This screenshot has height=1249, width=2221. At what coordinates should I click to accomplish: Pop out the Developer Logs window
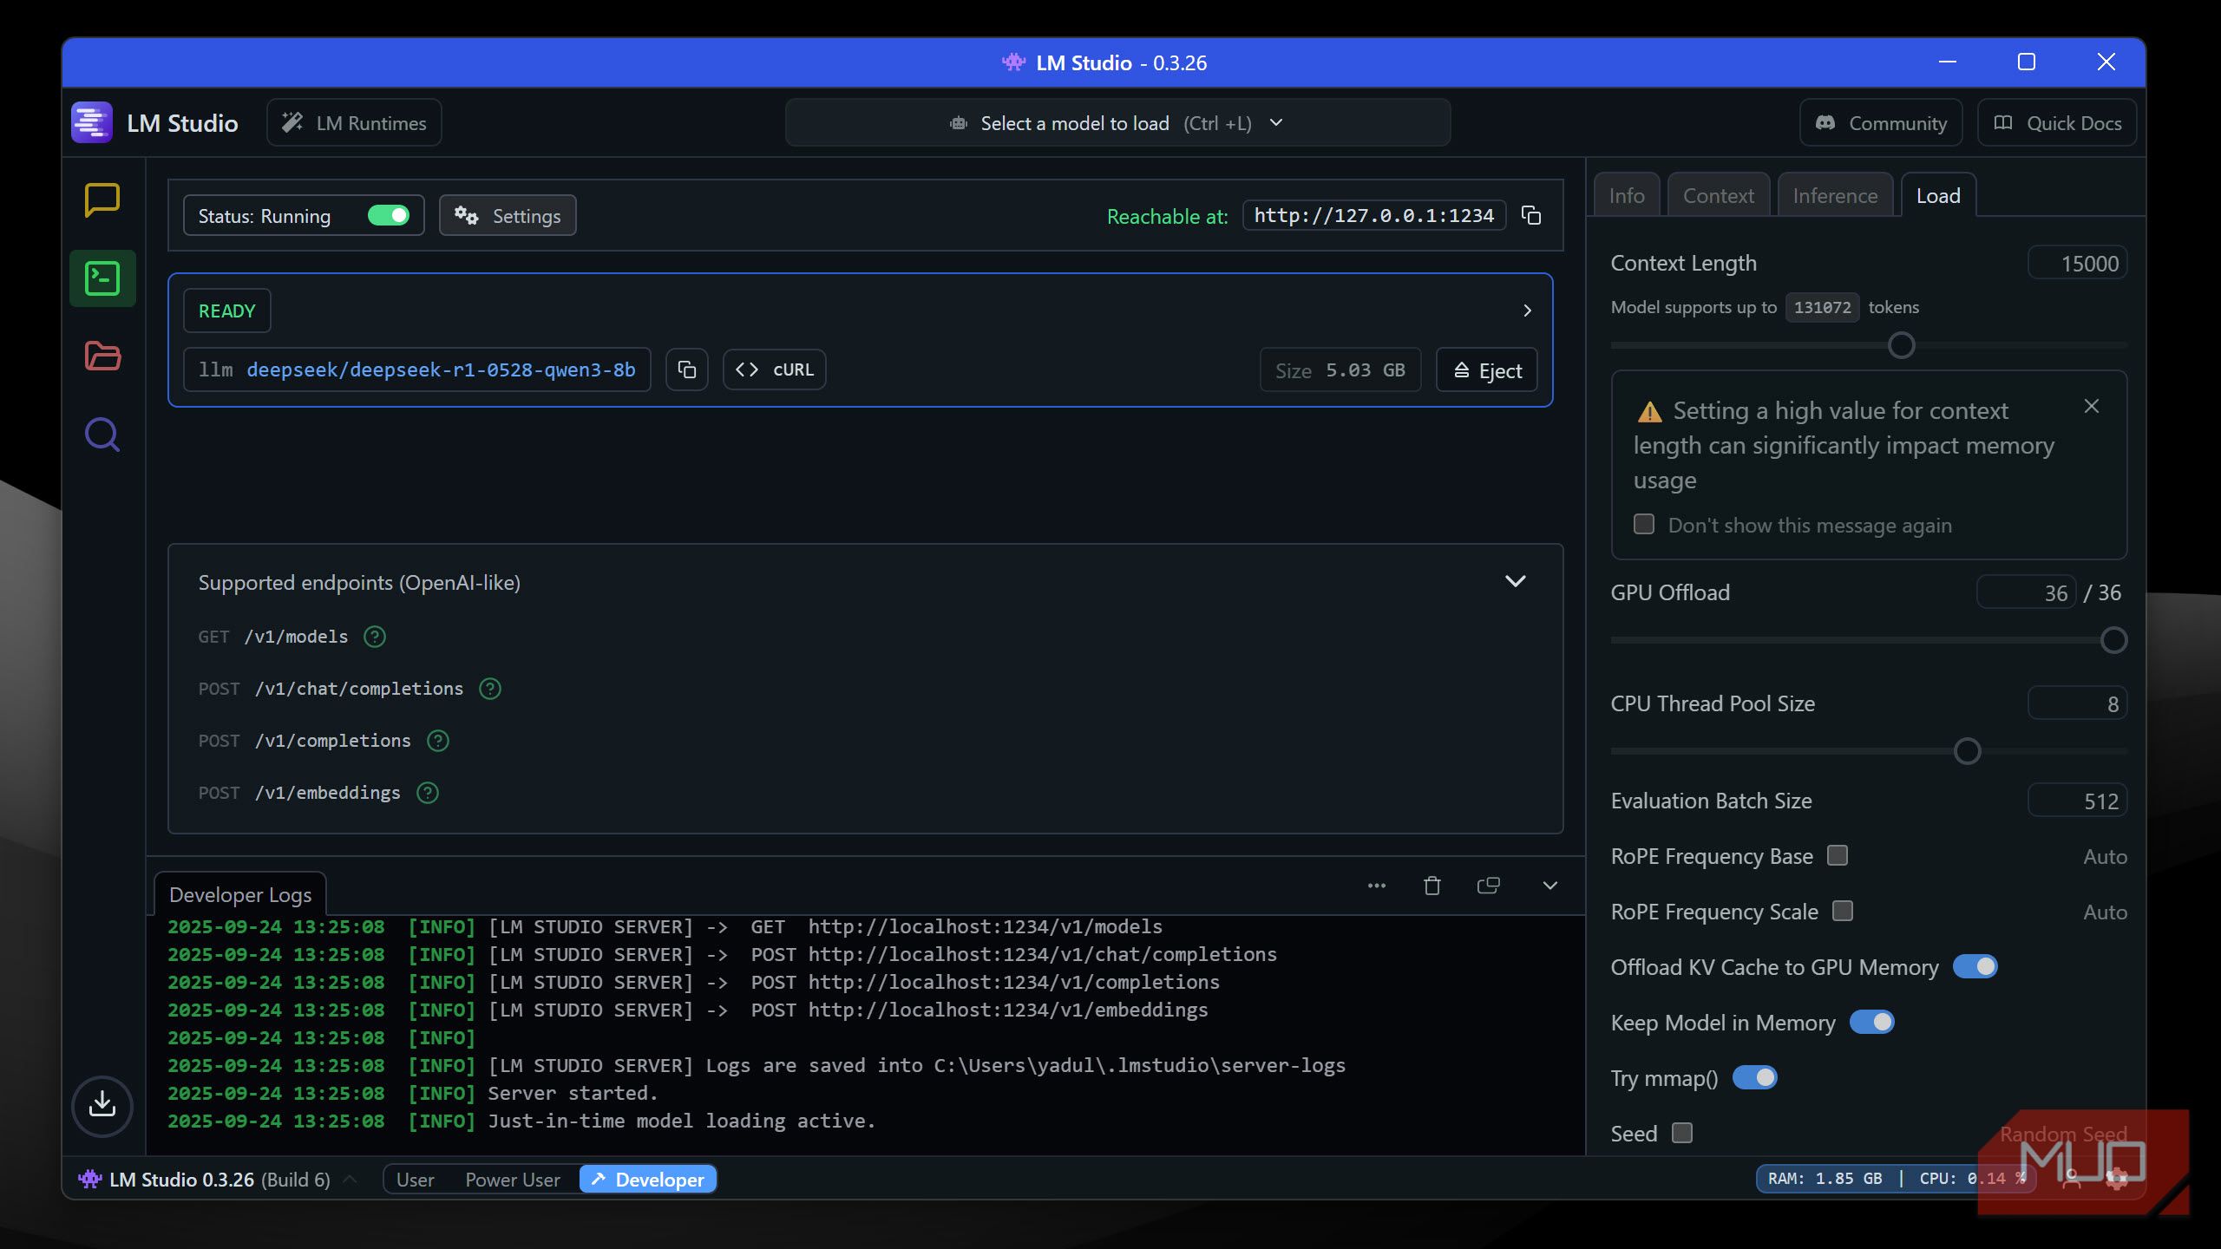coord(1489,886)
